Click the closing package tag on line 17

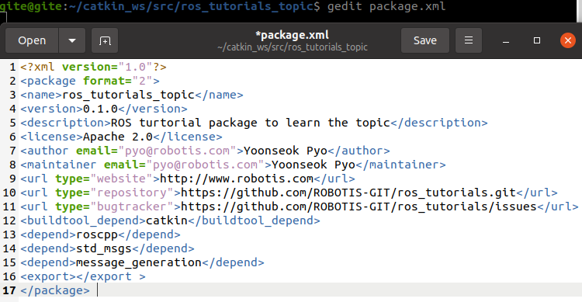(x=55, y=290)
